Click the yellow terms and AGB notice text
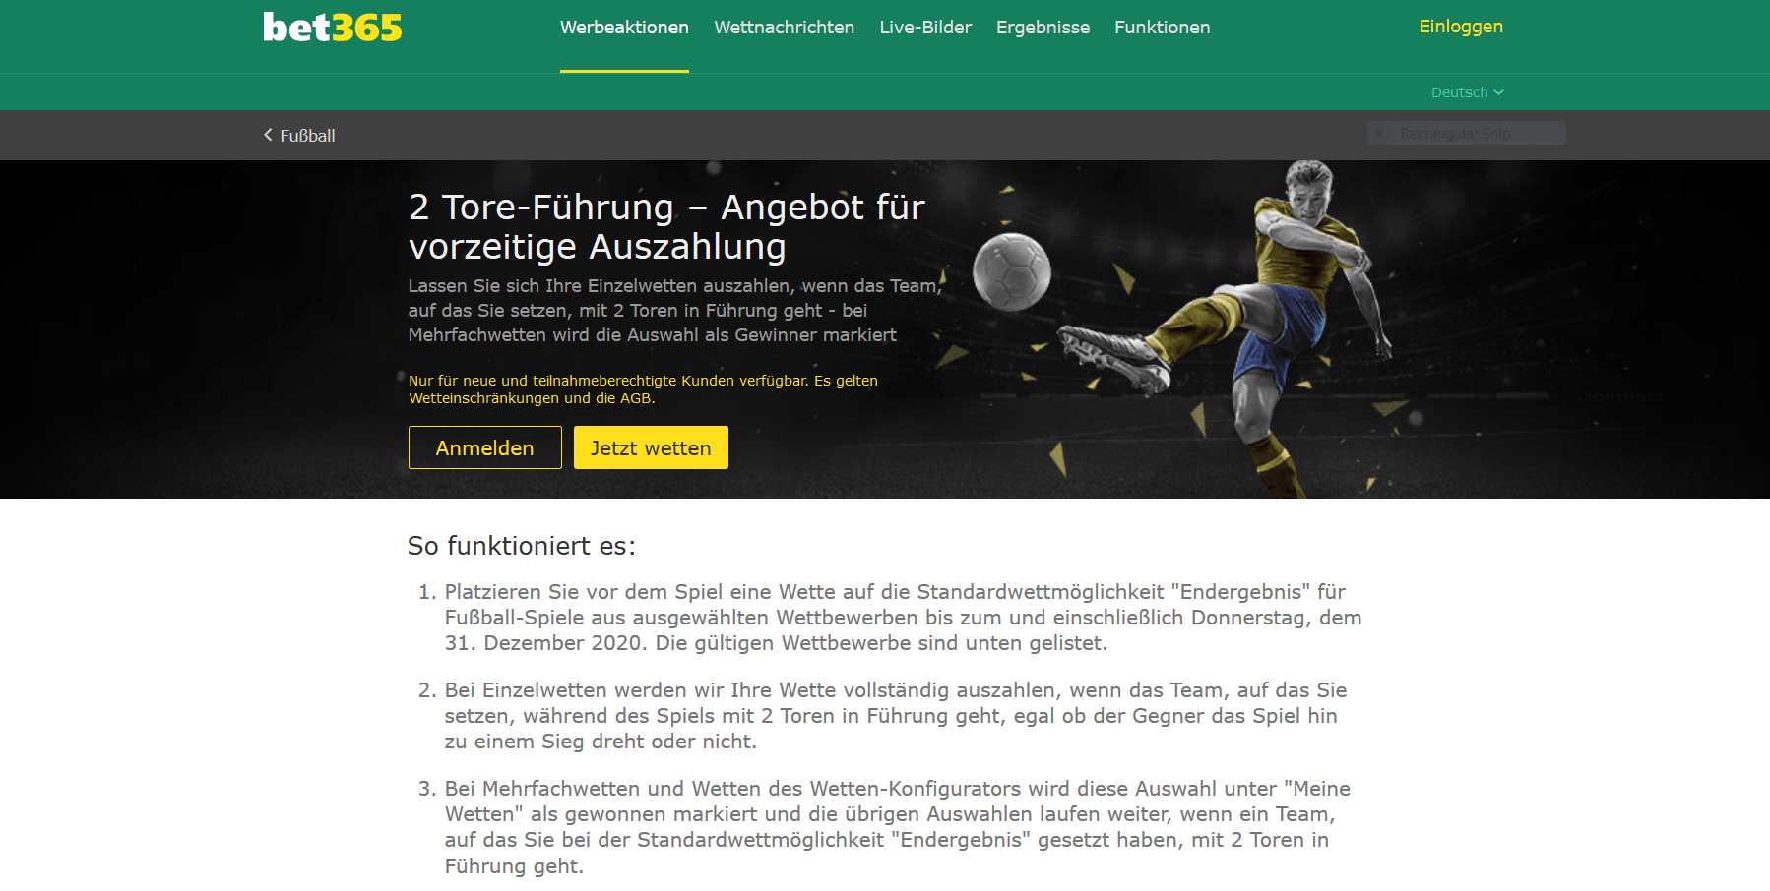This screenshot has width=1770, height=891. [643, 389]
